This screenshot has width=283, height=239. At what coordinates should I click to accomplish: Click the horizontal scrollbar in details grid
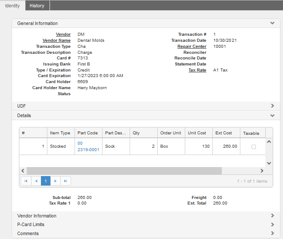(x=124, y=171)
